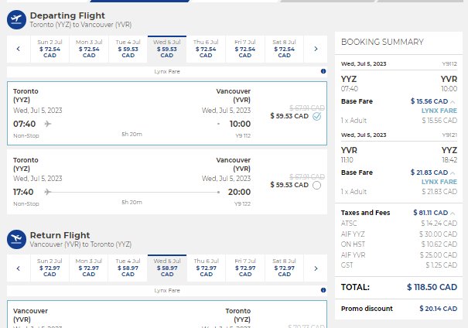Click the Departing Flight airplane icon
Viewport: 468px width, 328px height.
click(x=16, y=19)
